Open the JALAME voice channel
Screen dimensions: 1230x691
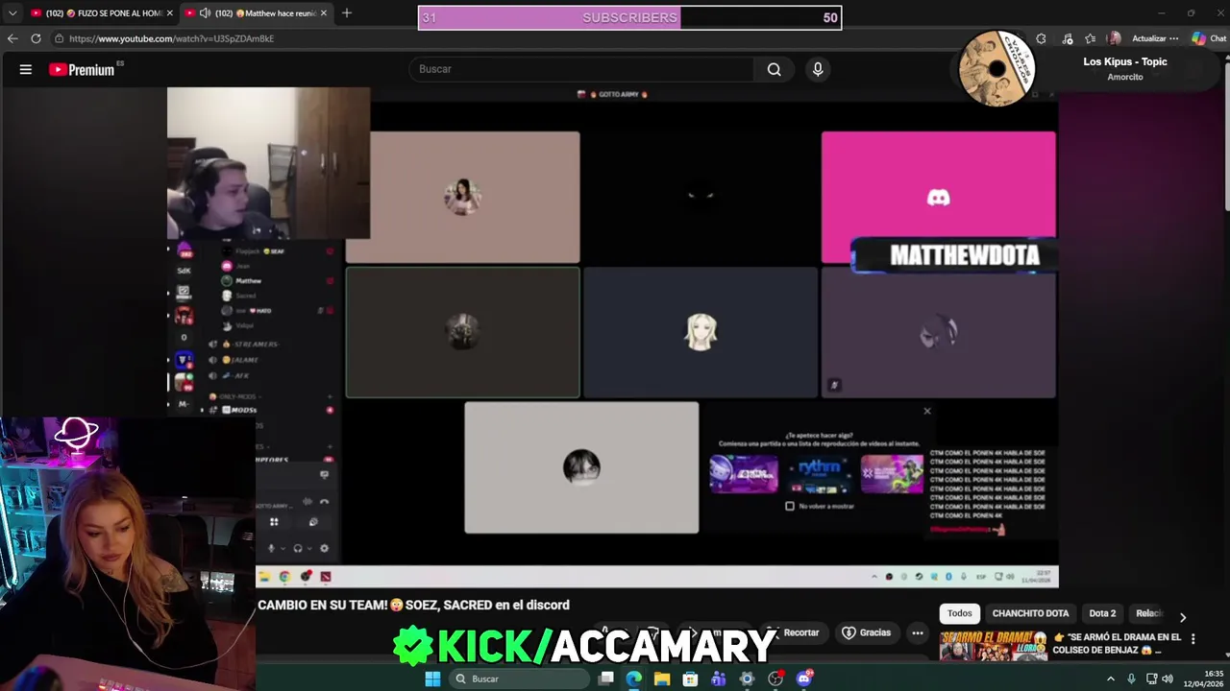coord(240,360)
